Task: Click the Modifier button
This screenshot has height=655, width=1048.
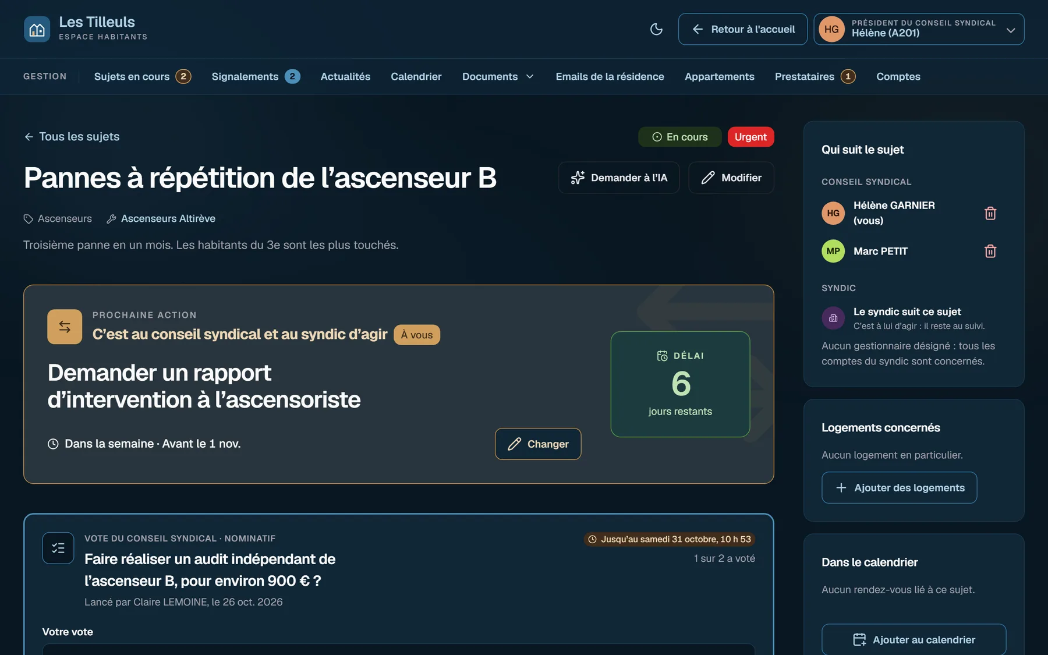Action: 731,178
